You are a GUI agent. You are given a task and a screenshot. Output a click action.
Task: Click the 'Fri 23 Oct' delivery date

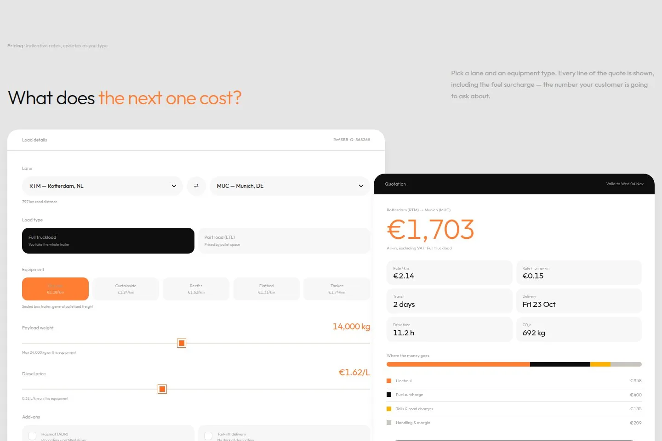539,305
